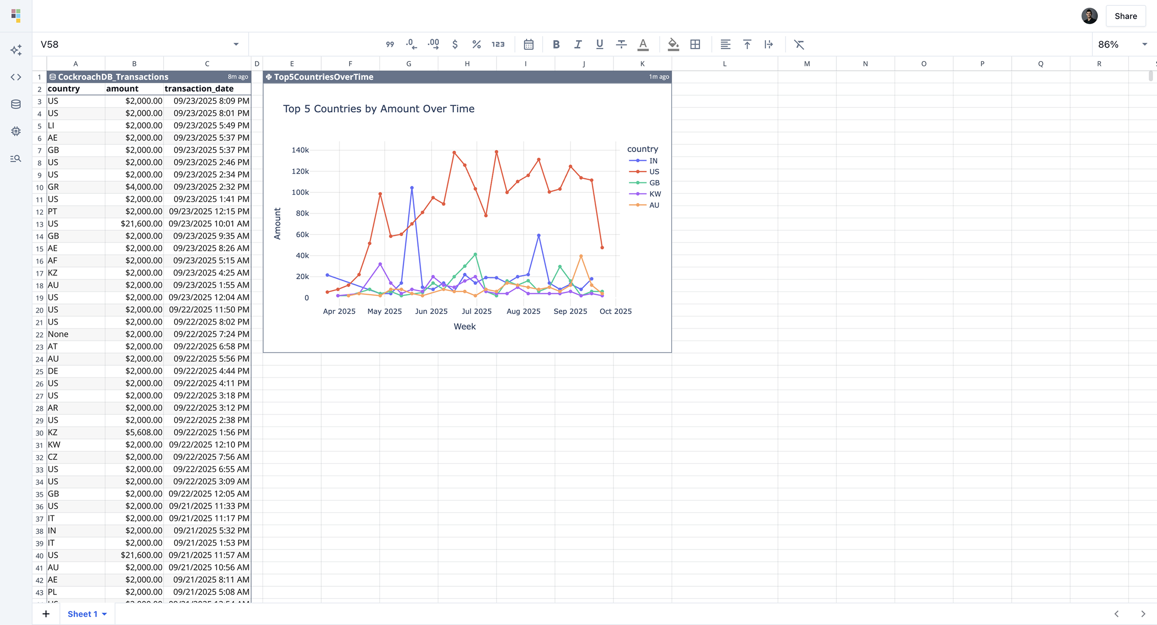Click the Bold formatting icon
This screenshot has height=625, width=1157.
point(556,44)
